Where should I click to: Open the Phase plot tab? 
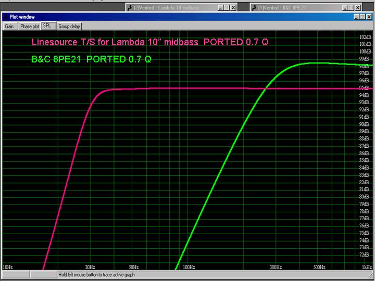(30, 27)
